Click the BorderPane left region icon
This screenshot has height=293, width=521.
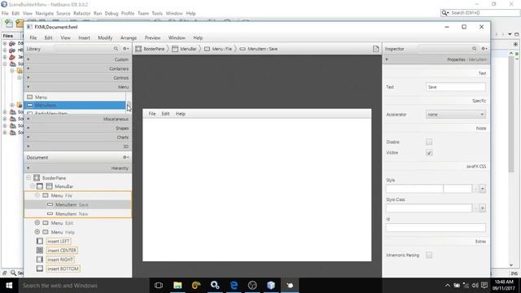[40, 241]
